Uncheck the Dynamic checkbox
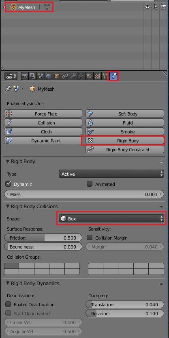 8,184
